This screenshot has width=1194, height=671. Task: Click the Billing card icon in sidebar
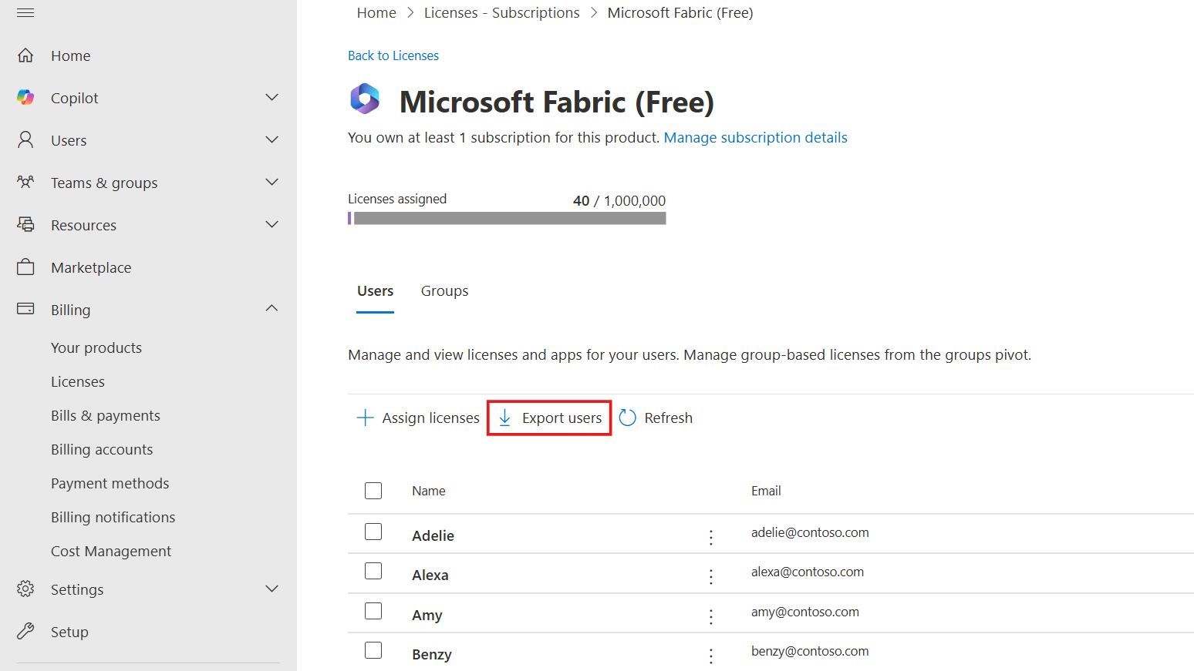tap(25, 309)
